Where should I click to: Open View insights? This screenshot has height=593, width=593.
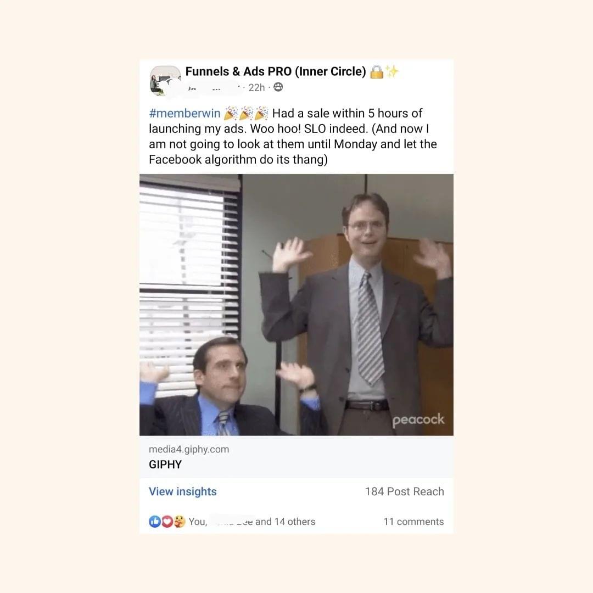[x=183, y=491]
